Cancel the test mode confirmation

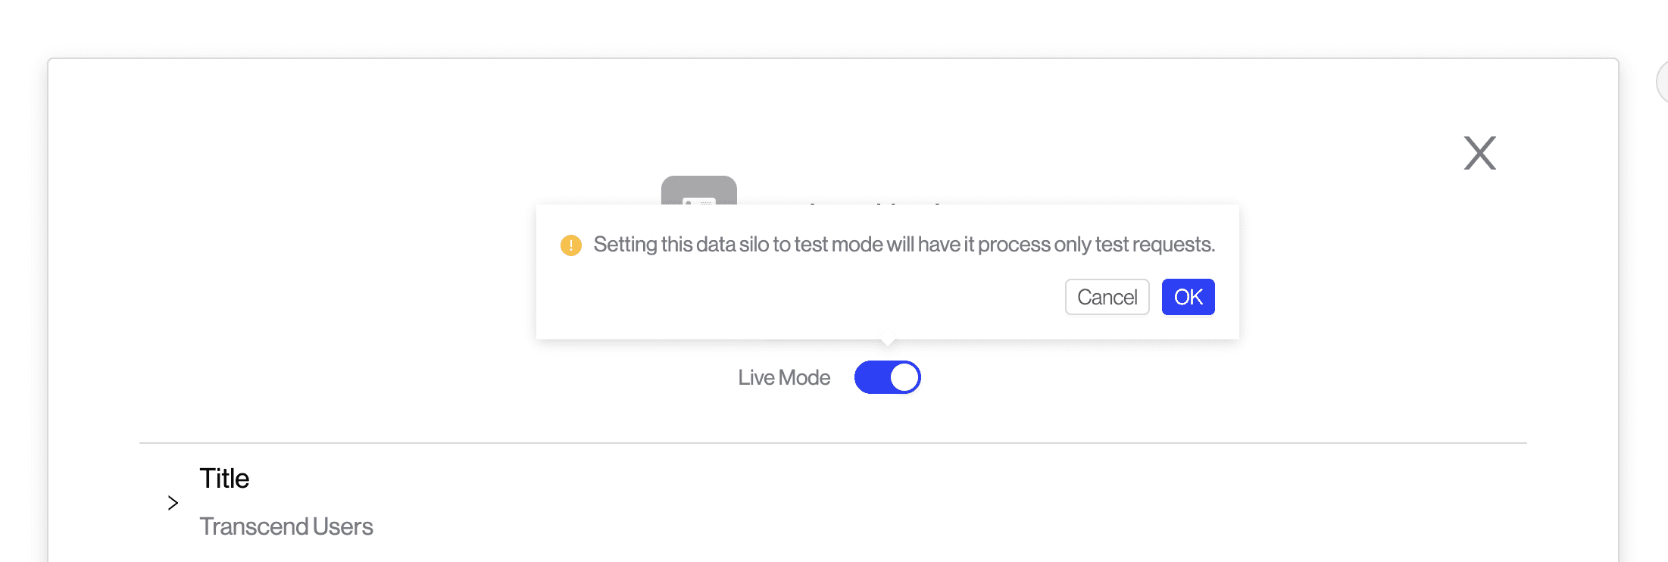pos(1107,297)
